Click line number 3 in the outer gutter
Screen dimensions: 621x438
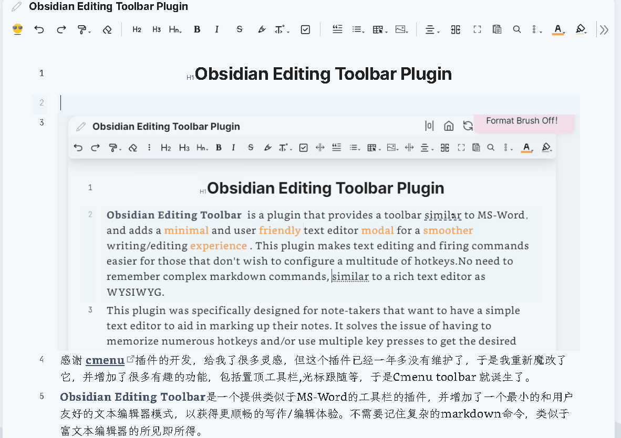42,122
